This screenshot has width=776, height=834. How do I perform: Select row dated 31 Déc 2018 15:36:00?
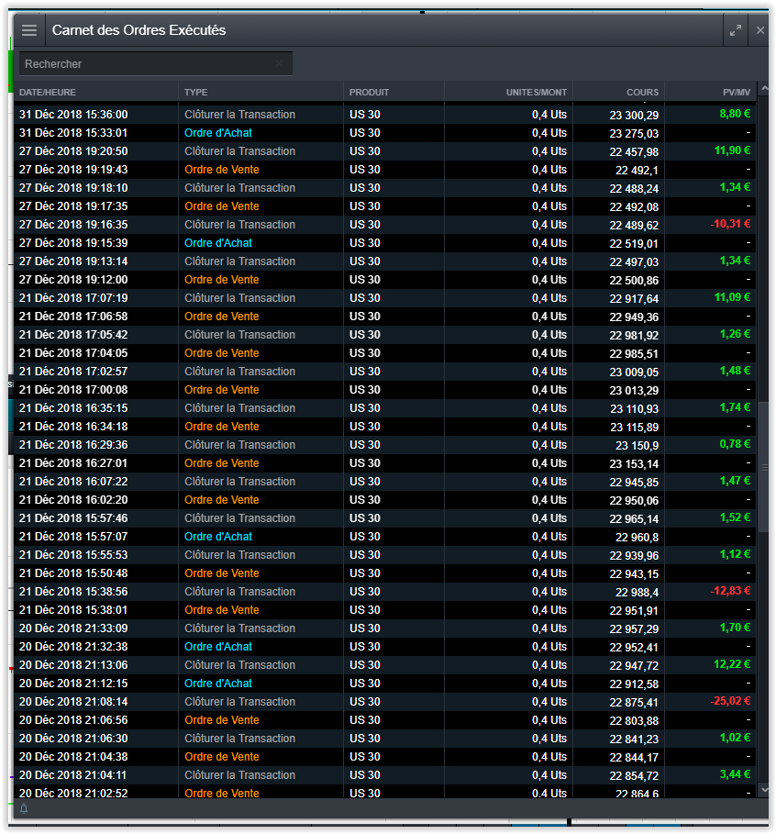point(385,115)
